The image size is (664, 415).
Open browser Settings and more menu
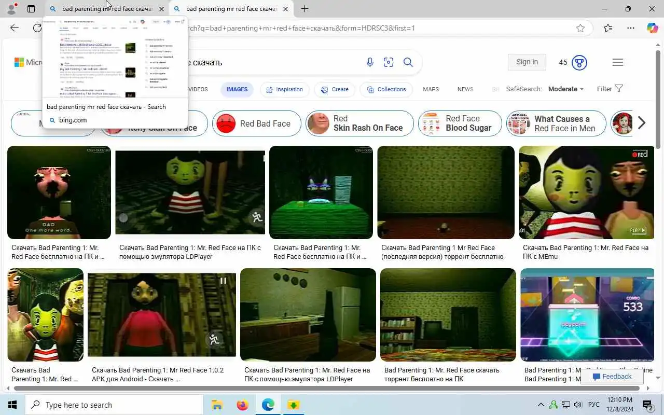(x=630, y=28)
